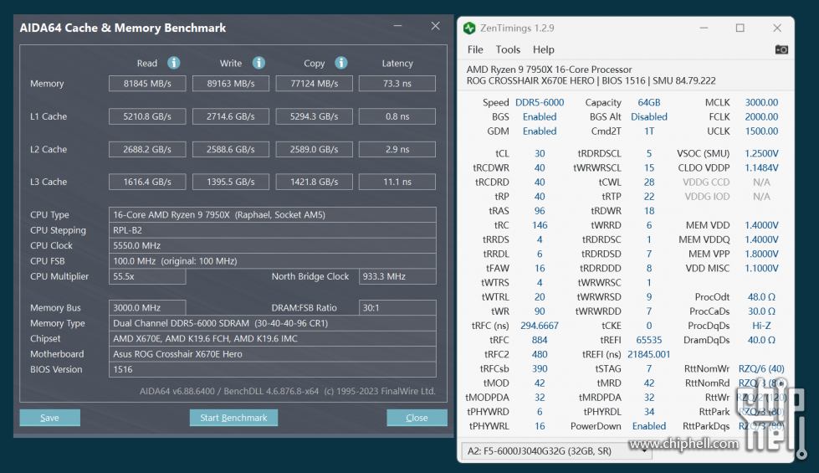Click Memory Bus value 3000.0 MHz

coord(147,308)
